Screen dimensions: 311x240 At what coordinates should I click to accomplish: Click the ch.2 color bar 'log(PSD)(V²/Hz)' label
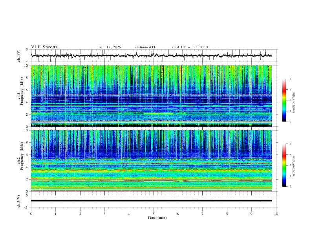point(294,167)
